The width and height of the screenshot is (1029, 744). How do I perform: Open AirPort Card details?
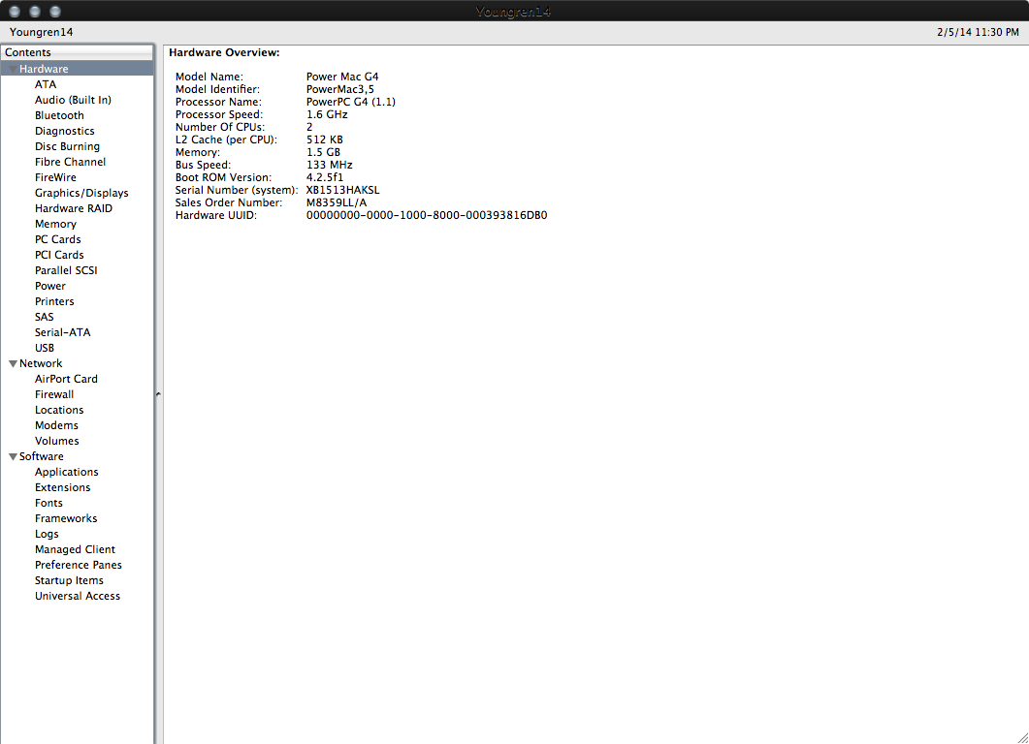pos(66,379)
